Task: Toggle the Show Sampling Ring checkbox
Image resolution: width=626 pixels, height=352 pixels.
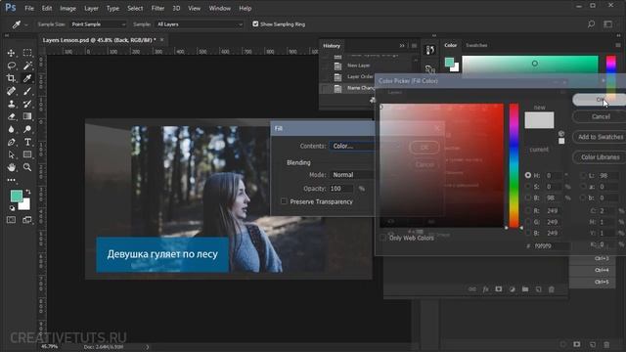Action: 255,24
